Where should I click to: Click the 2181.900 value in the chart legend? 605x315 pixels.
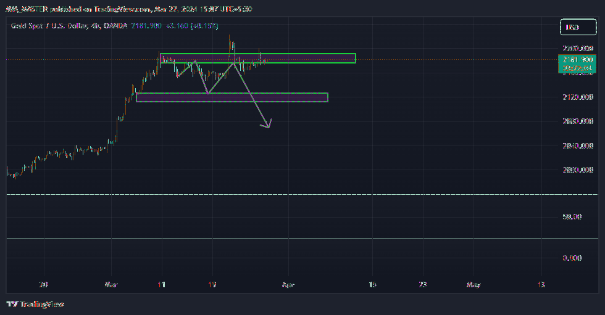click(146, 26)
